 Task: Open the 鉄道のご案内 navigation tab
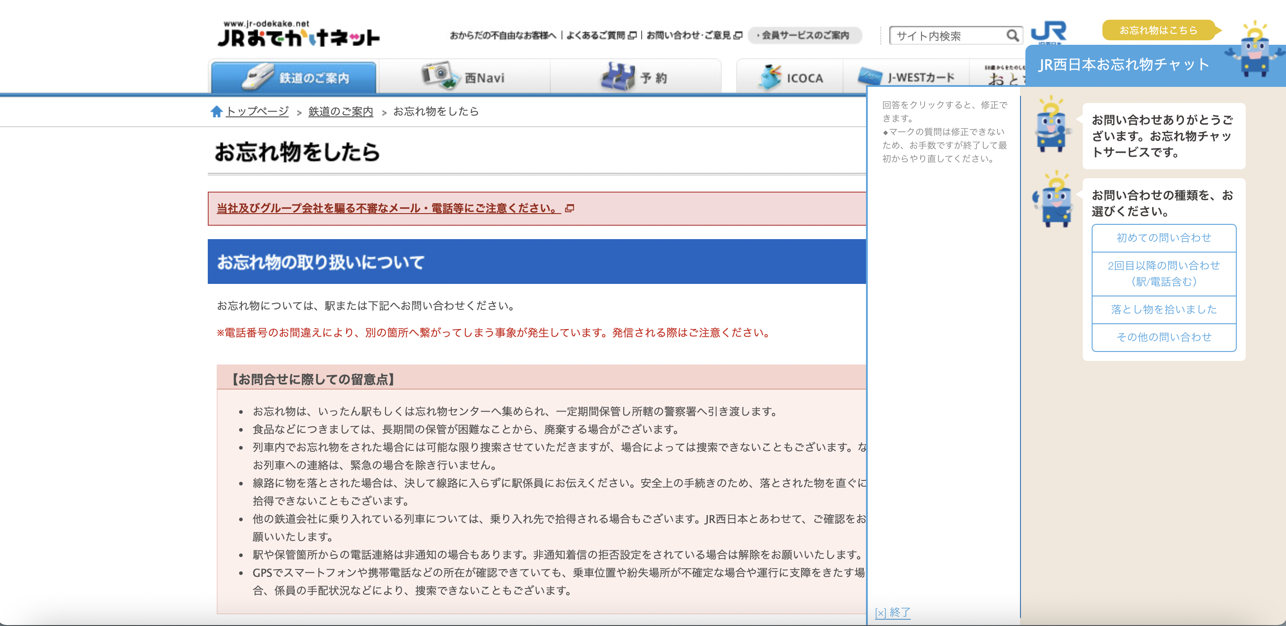tap(294, 77)
